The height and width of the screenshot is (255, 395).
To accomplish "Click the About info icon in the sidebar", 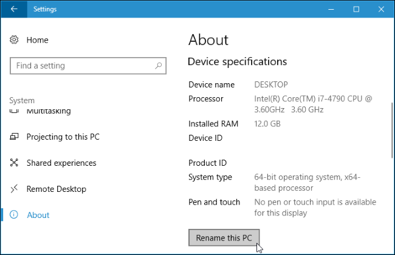I will 15,215.
